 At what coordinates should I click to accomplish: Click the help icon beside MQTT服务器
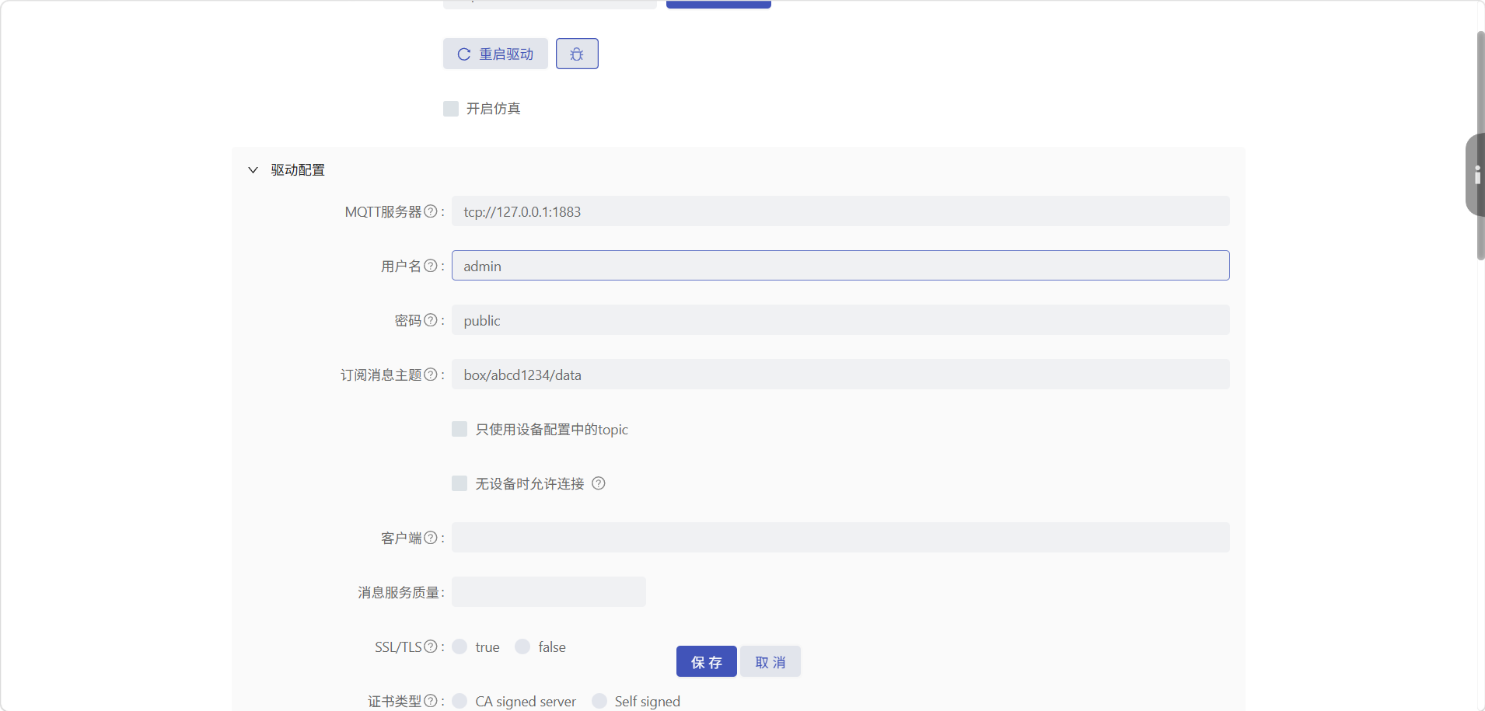coord(430,211)
